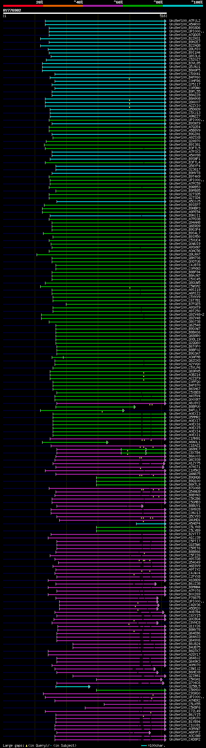The height and width of the screenshot is (748, 206).
Task: Click hit label UniRef100_Q9LRA7
Action: [x=185, y=255]
